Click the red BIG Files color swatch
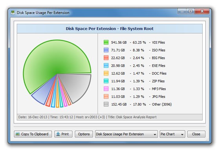 click(106, 58)
